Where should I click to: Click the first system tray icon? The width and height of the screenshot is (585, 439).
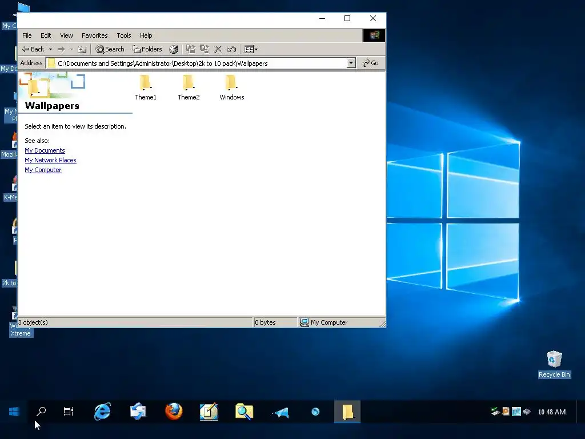495,412
